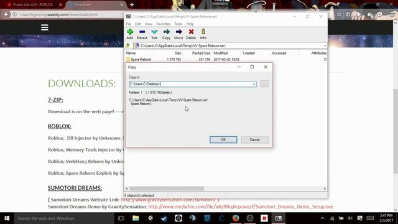Open the Help menu in 7-Zip
This screenshot has width=398, height=224.
point(190,24)
